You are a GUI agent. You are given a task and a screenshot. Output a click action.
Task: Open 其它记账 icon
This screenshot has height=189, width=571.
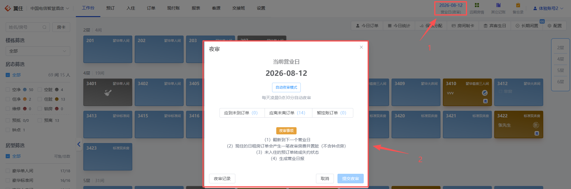coord(498,5)
